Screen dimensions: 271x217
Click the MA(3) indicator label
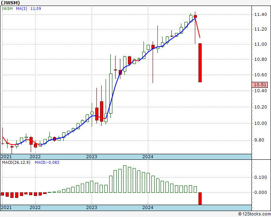pos(22,9)
